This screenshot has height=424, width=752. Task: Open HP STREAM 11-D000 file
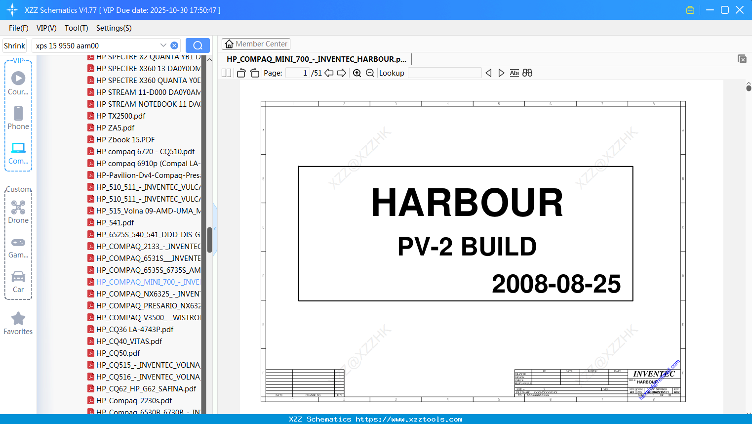pos(144,92)
